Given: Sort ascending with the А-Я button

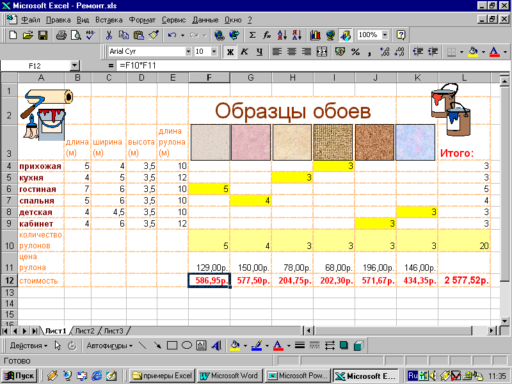Looking at the screenshot, I should 282,35.
